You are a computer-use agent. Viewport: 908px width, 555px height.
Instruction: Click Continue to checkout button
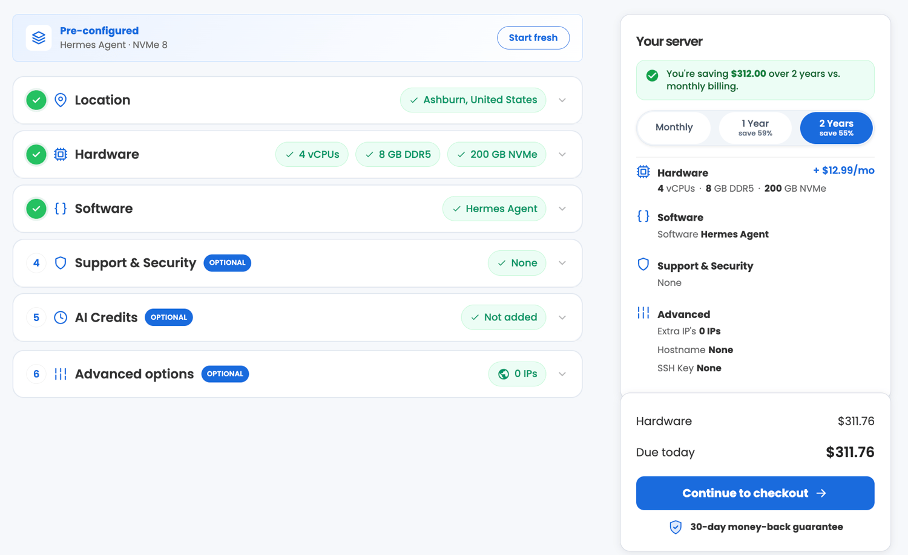pos(755,493)
